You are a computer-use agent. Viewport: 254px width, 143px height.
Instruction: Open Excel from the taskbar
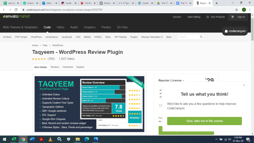(x=14, y=139)
